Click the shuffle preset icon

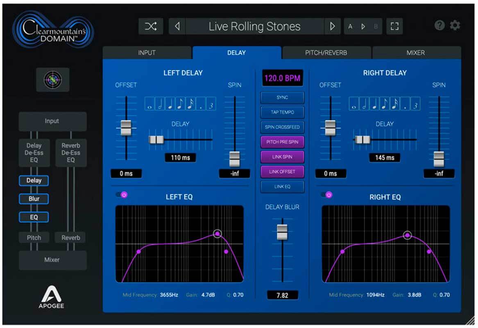pyautogui.click(x=150, y=27)
